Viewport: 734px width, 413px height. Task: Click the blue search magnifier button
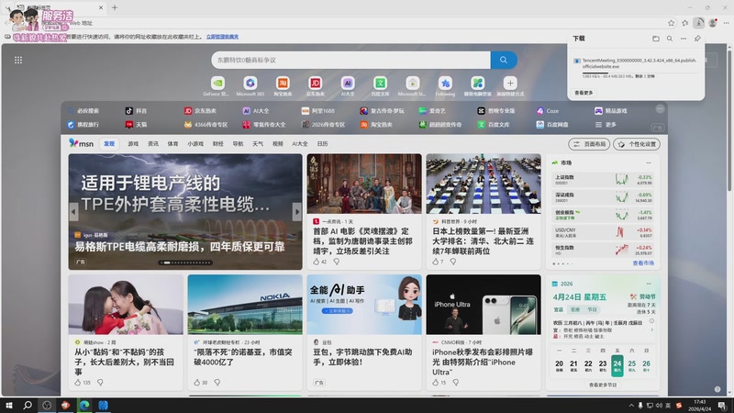coord(504,60)
